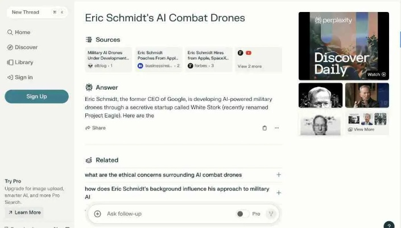Image resolution: width=401 pixels, height=228 pixels.
Task: Open the Discover Daily video thumbnail
Action: (344, 46)
